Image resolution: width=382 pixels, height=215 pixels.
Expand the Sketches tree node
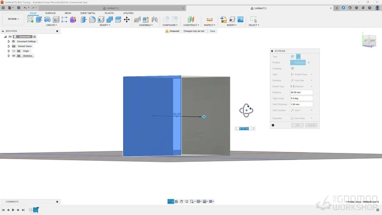pos(9,56)
